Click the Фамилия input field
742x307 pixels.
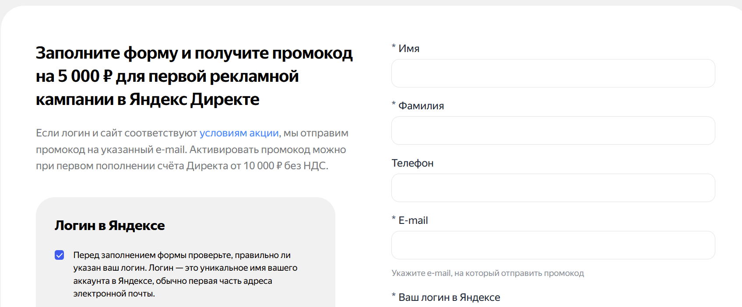(x=553, y=130)
